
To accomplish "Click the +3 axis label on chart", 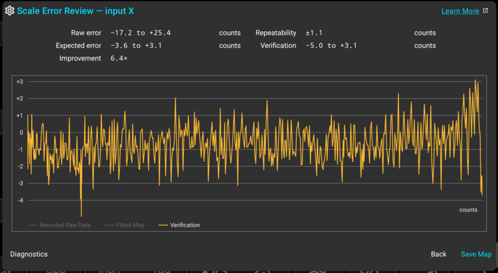I will [20, 82].
